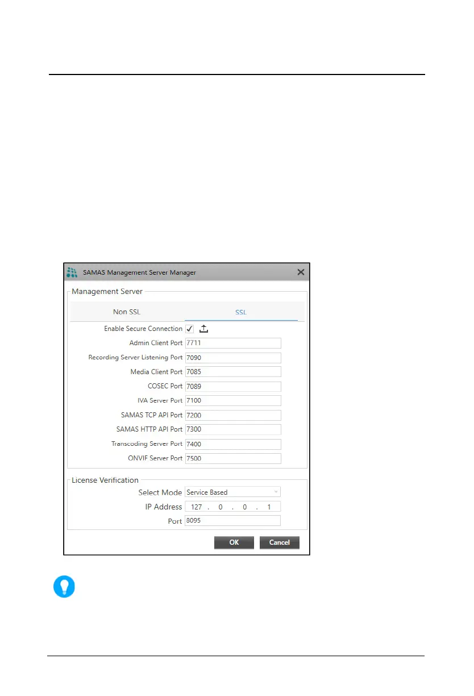Click the blue lightbulb tip icon
Viewport: 474px width, 696px height.
(64, 586)
